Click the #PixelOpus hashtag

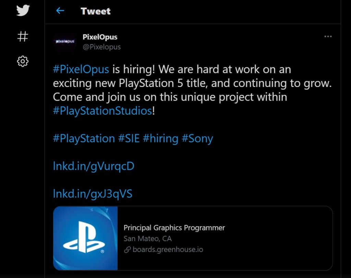coord(81,69)
